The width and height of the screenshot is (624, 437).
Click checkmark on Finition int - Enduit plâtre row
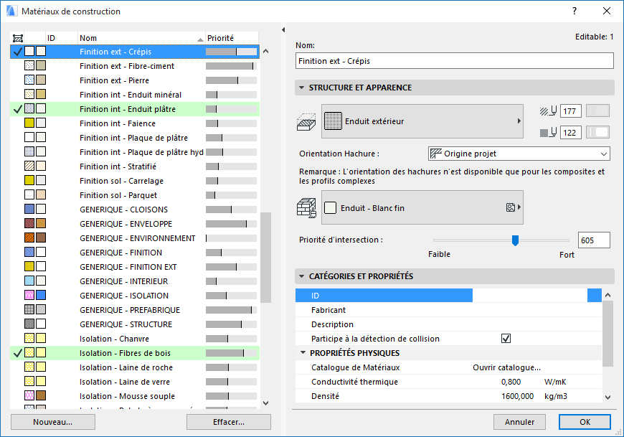click(x=17, y=108)
